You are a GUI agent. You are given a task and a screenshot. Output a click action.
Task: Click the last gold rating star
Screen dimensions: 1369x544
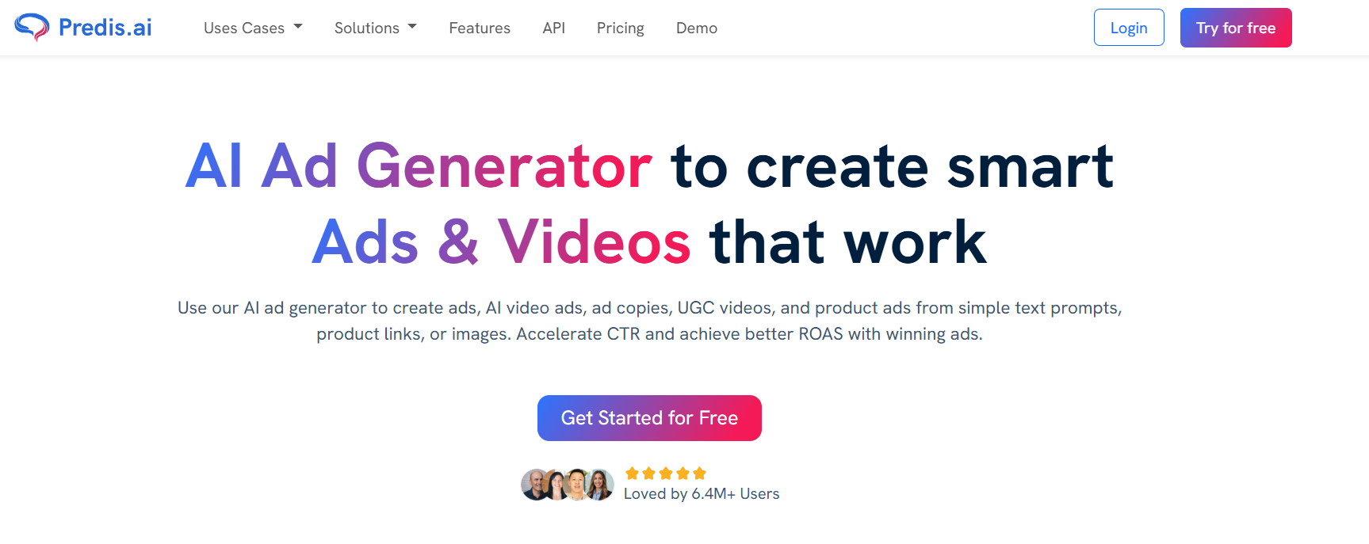pyautogui.click(x=699, y=474)
